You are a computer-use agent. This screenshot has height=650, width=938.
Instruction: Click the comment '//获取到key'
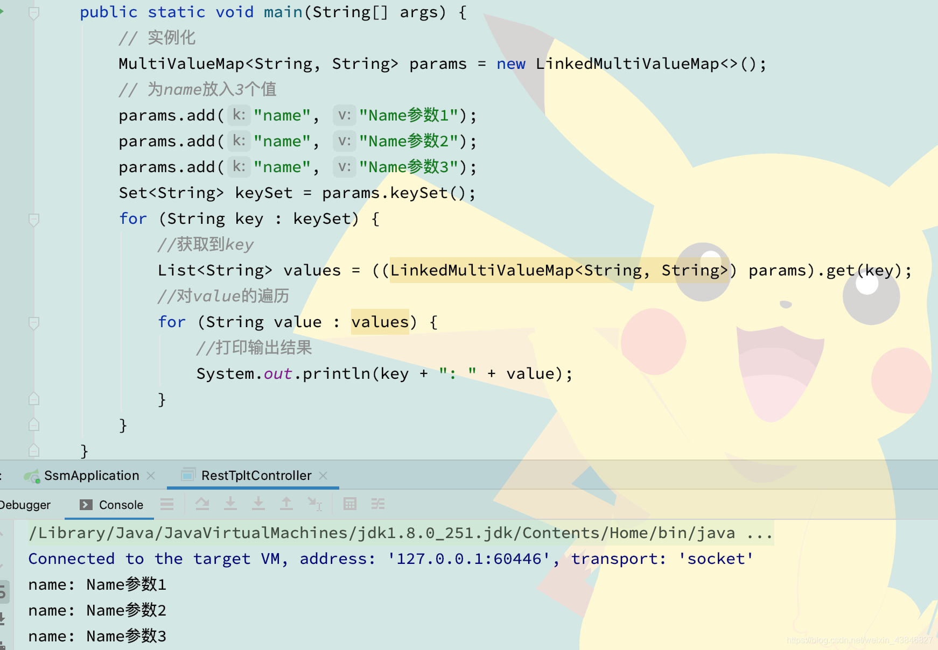tap(205, 244)
